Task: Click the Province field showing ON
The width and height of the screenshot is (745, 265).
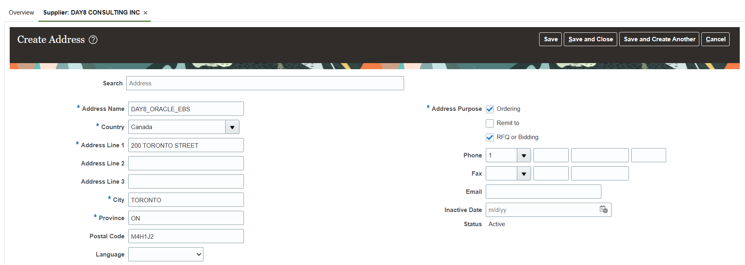Action: pos(186,218)
